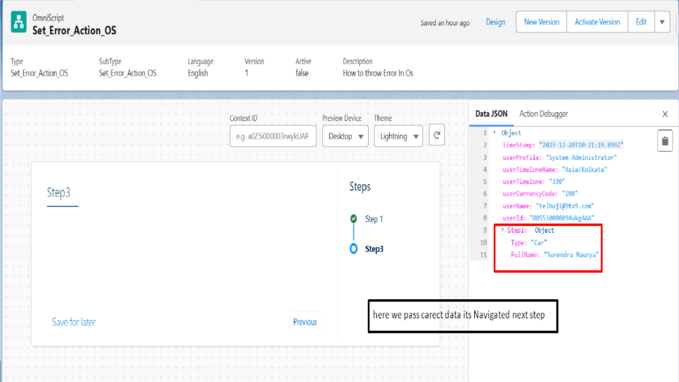Refresh the preview with reload icon

point(437,135)
